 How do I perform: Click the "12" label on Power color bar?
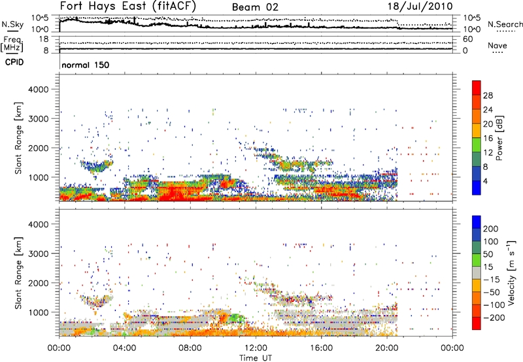pyautogui.click(x=488, y=153)
